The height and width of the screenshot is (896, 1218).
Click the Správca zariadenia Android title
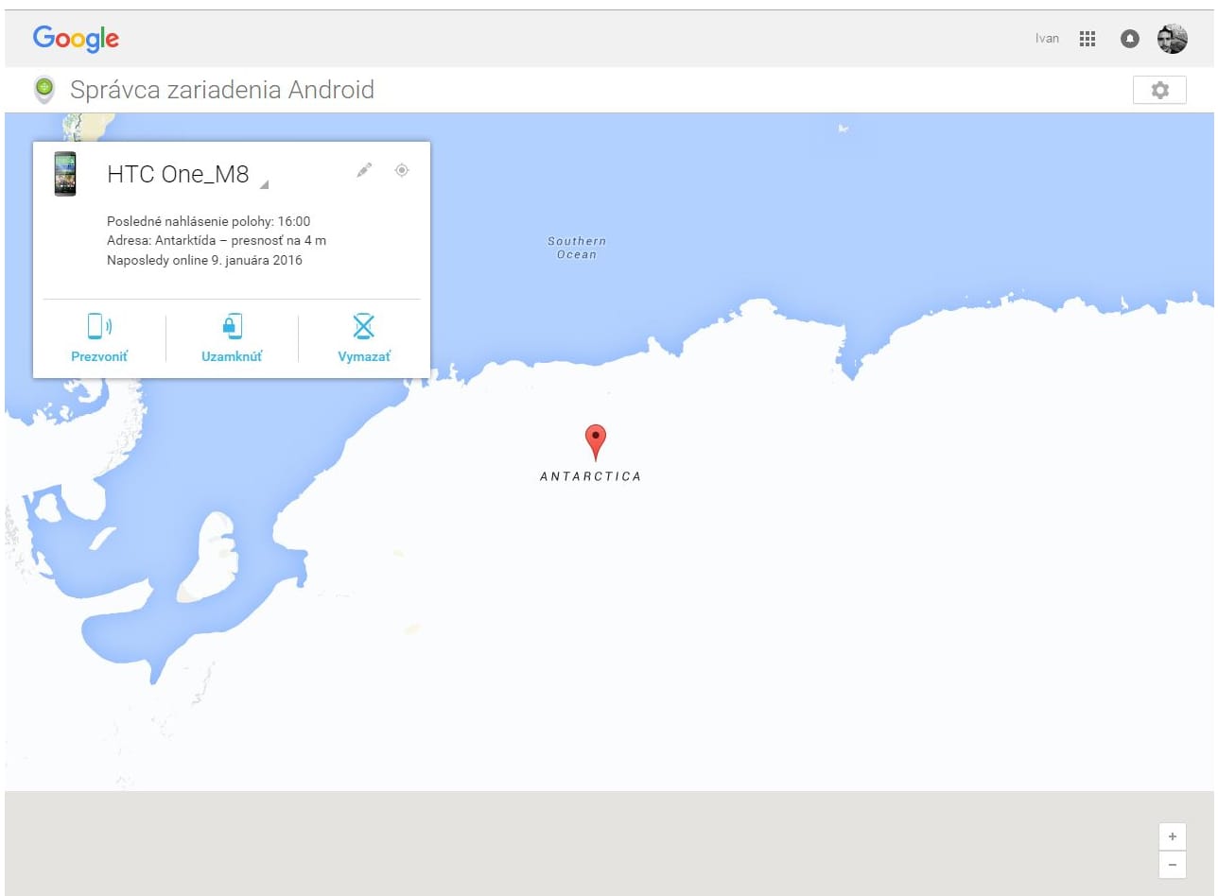tap(222, 90)
